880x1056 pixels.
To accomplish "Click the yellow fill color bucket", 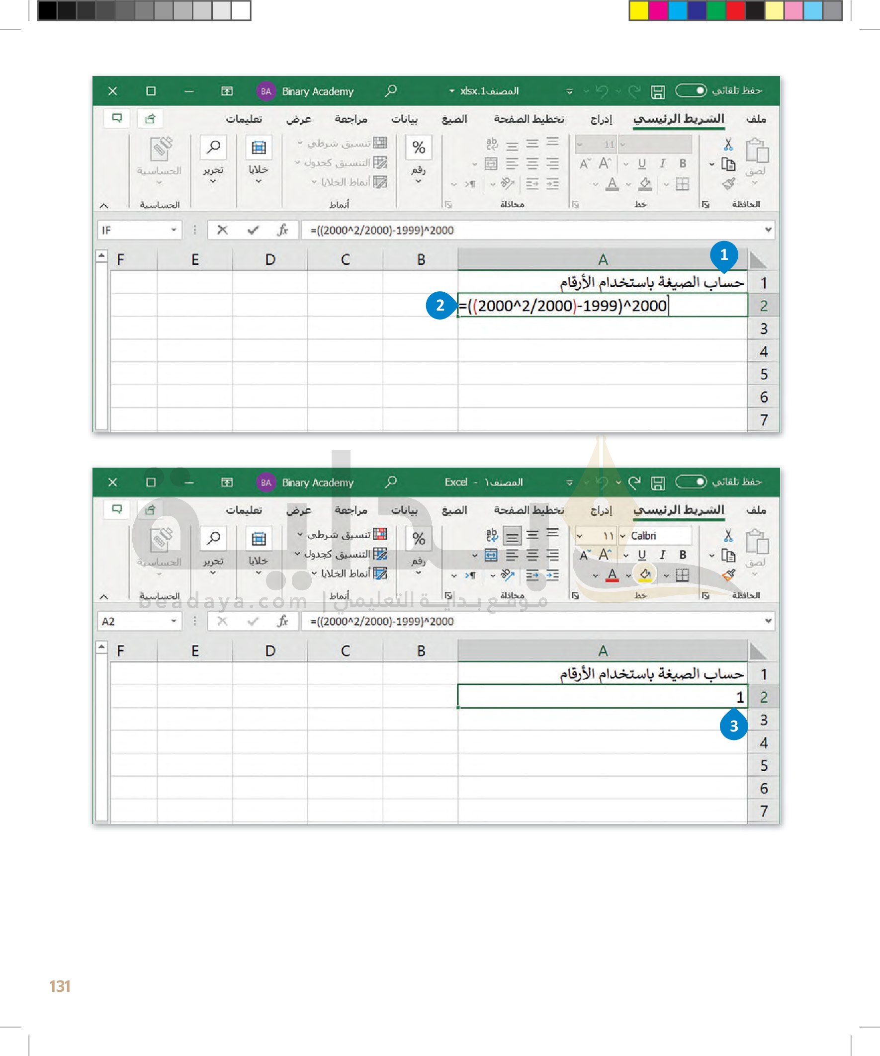I will point(645,574).
